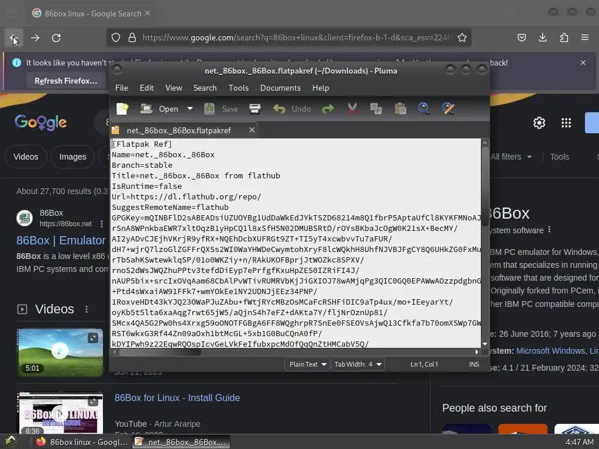Click the scroll down arrow in Pluma editor
The height and width of the screenshot is (449, 599).
click(485, 344)
